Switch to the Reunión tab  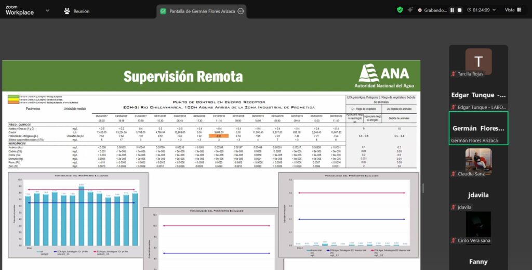click(x=76, y=11)
